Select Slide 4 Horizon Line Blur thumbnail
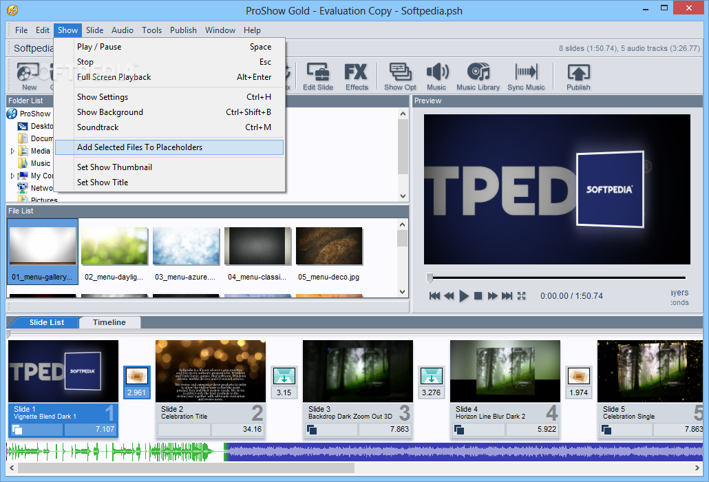 click(505, 371)
